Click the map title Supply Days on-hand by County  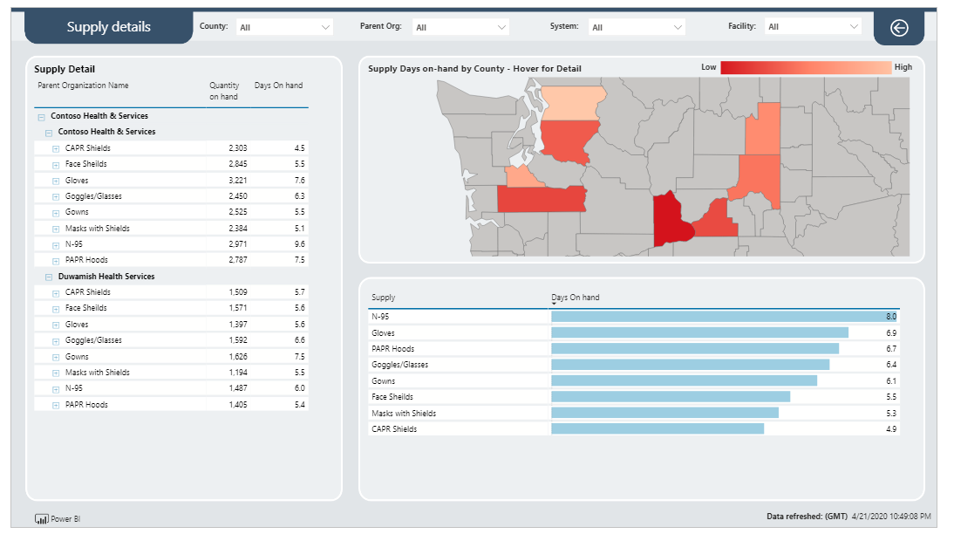[x=474, y=69]
